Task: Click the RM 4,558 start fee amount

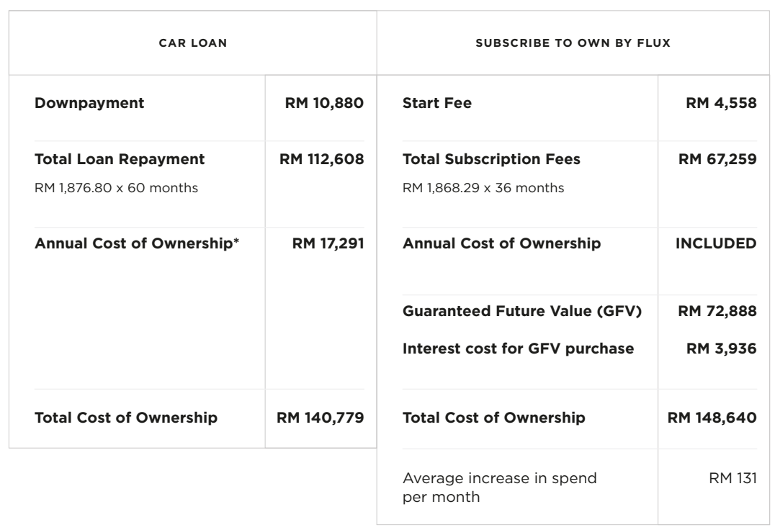Action: tap(721, 103)
